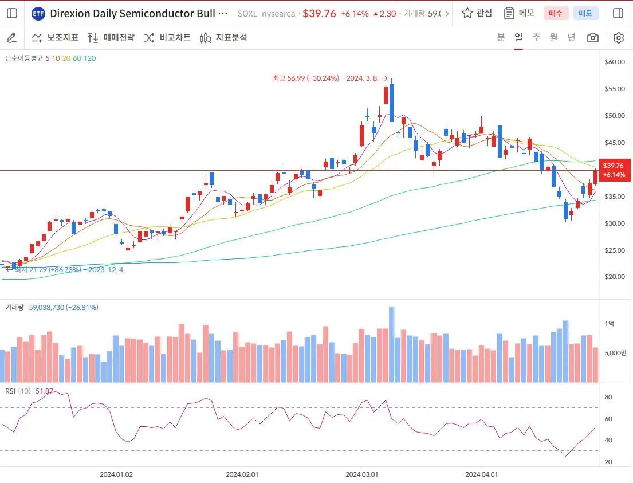Click the SOXL ticker symbol
Screen dimensions: 633x483
pos(247,14)
